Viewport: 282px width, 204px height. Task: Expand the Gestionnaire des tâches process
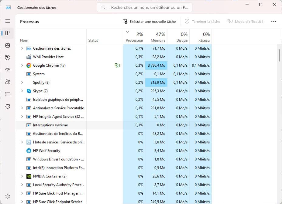pyautogui.click(x=22, y=48)
